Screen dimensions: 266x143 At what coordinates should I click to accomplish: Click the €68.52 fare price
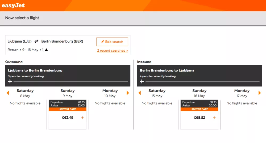199,118
